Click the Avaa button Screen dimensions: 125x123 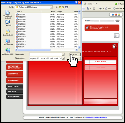pos(75,54)
